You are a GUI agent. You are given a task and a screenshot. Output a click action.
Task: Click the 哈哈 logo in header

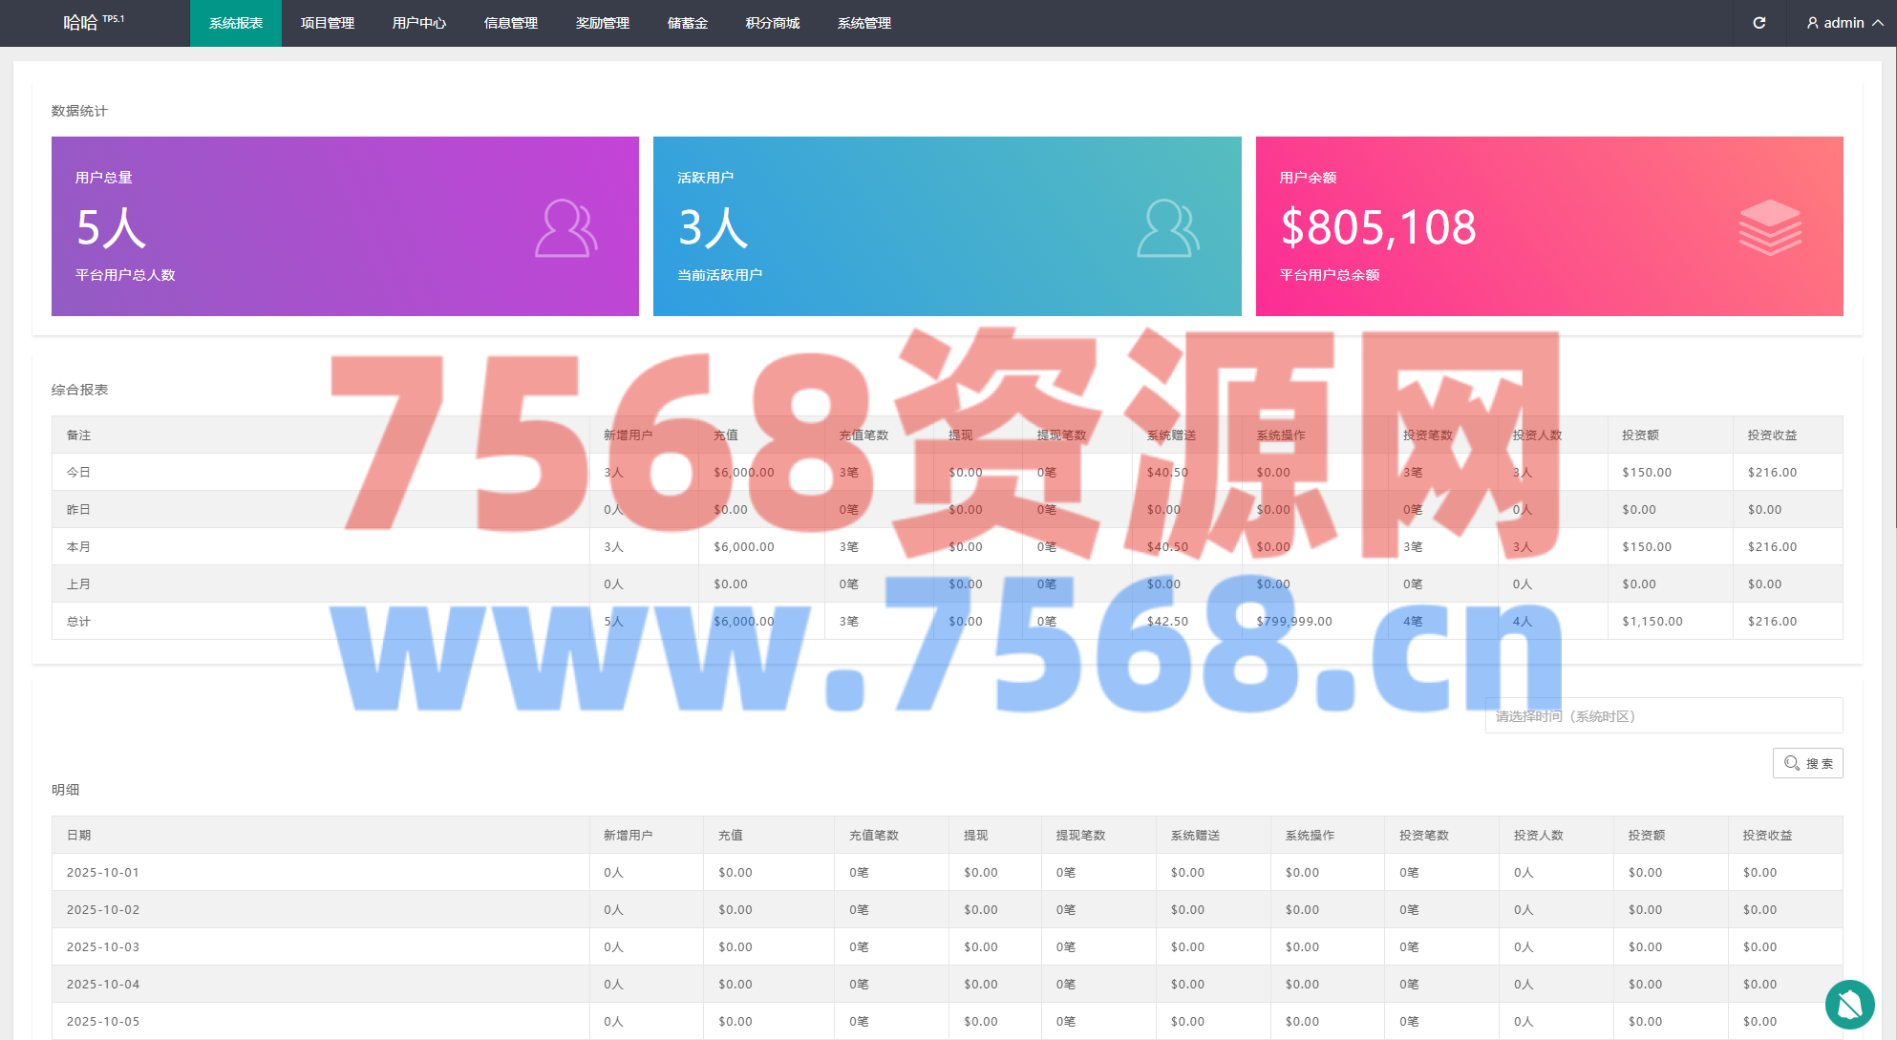81,23
